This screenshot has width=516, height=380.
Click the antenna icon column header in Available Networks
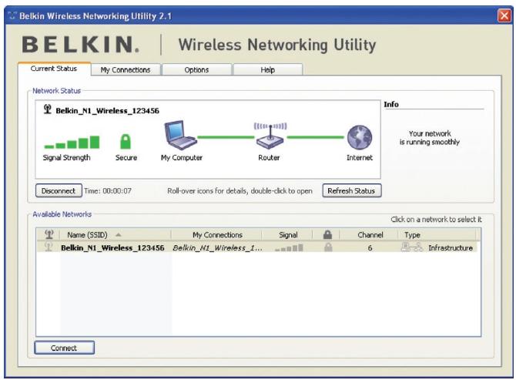click(49, 234)
